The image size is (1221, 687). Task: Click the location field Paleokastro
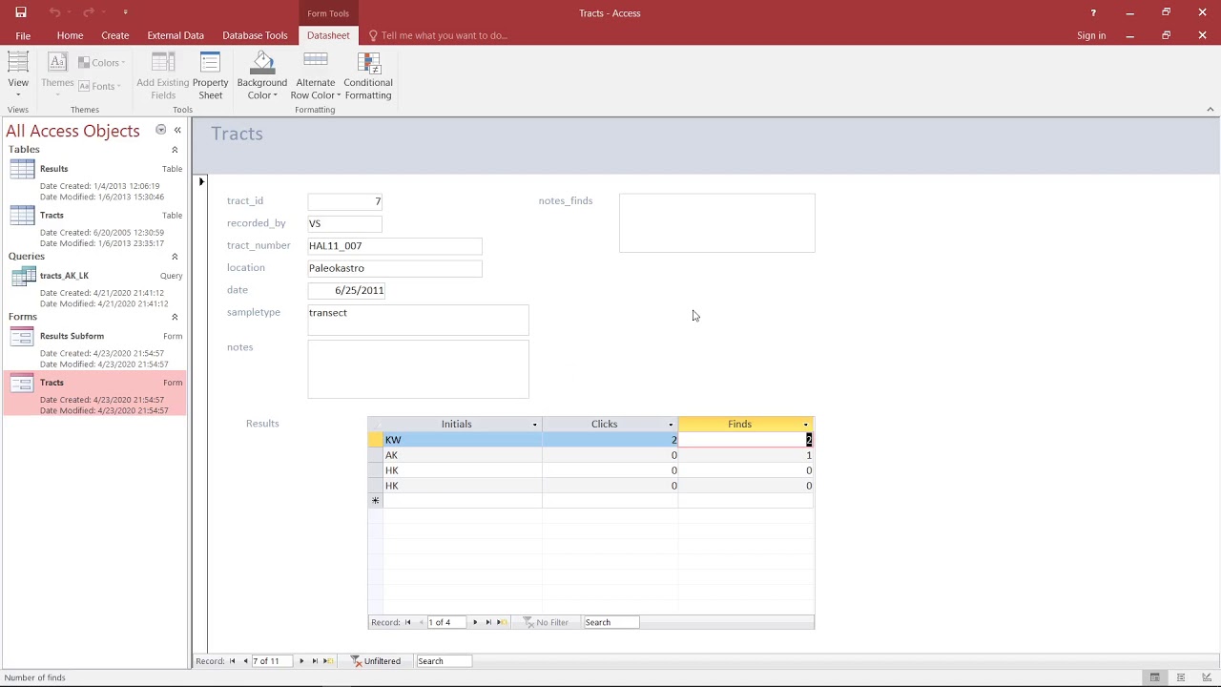click(x=395, y=268)
